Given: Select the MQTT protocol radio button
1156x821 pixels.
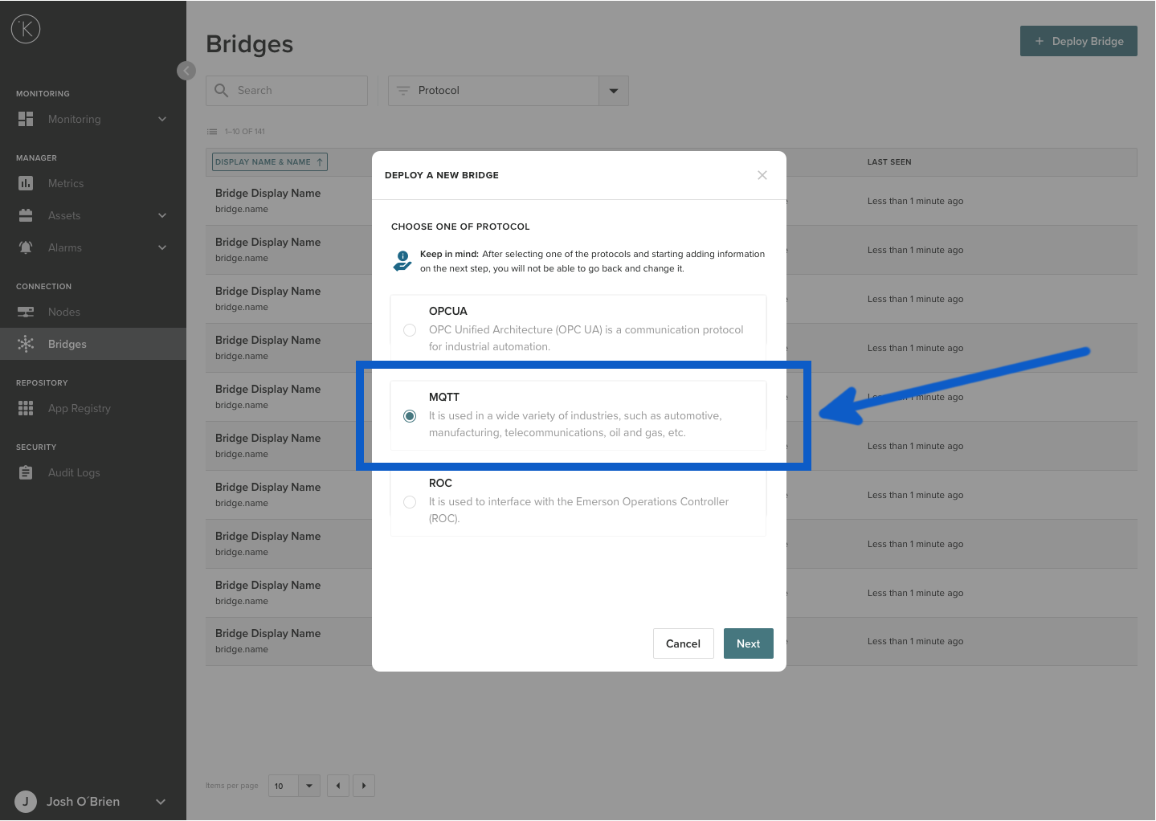Looking at the screenshot, I should 410,416.
